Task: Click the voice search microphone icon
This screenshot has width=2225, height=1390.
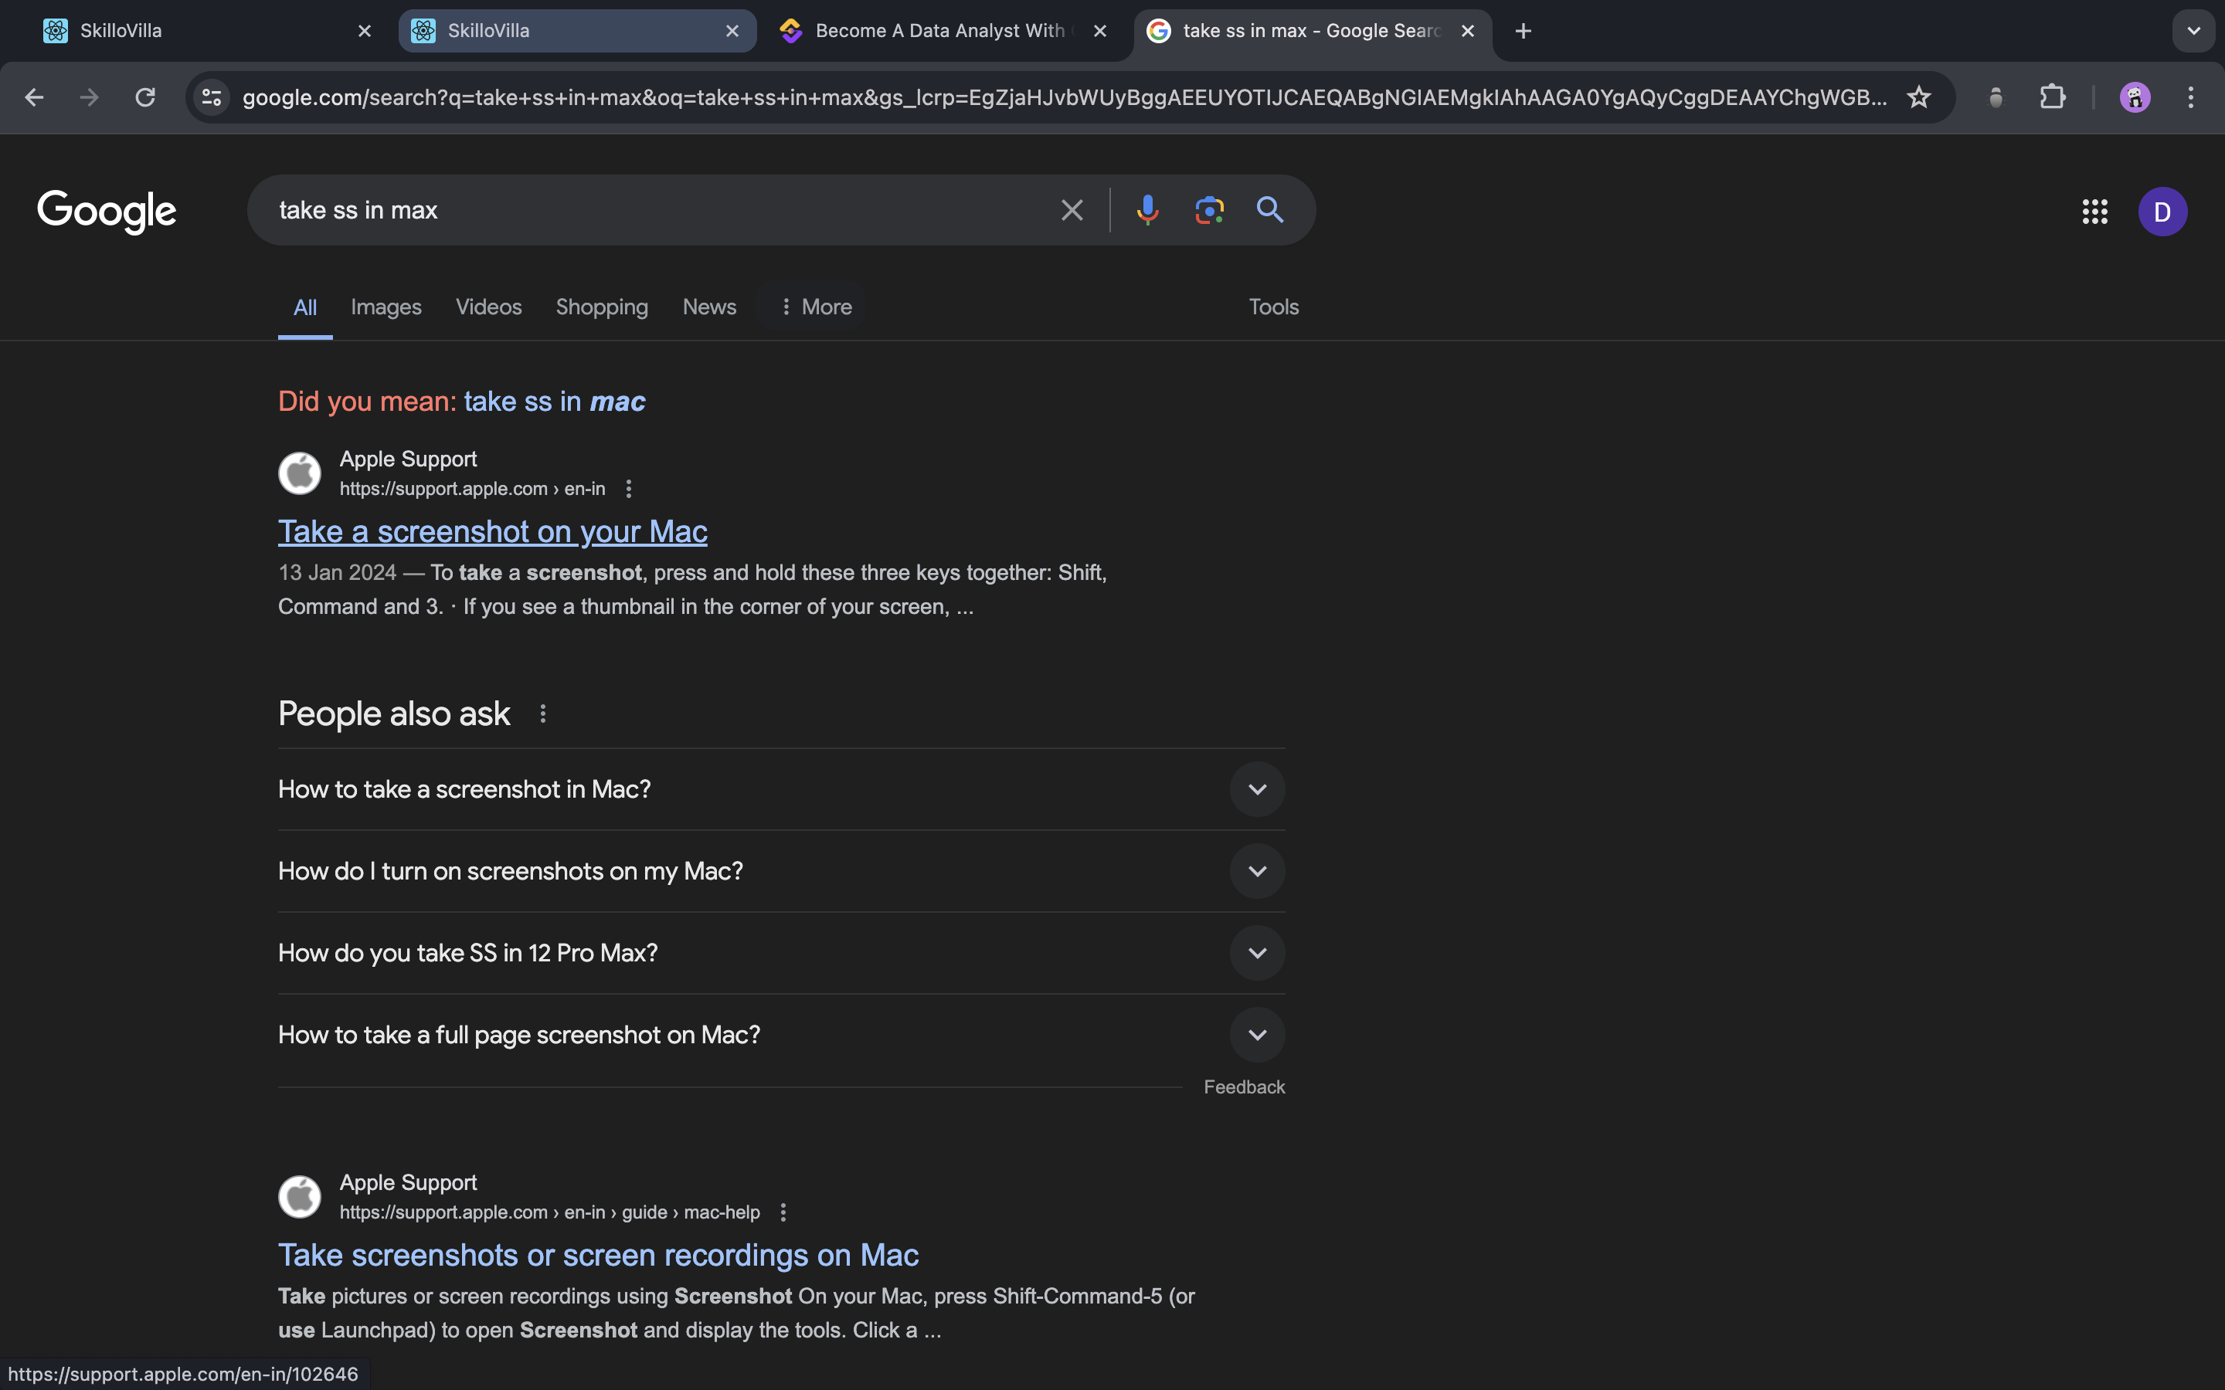Action: click(1146, 211)
